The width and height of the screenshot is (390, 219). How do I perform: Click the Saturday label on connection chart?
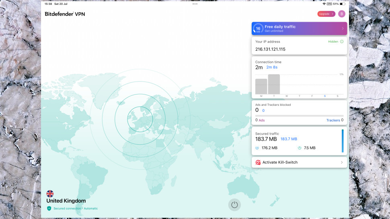click(x=325, y=96)
